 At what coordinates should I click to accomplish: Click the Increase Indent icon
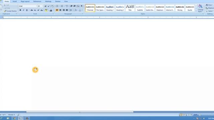[x=75, y=6]
